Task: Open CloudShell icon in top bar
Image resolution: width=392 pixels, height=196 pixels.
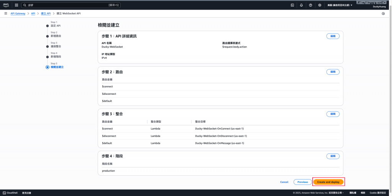Action: point(292,5)
